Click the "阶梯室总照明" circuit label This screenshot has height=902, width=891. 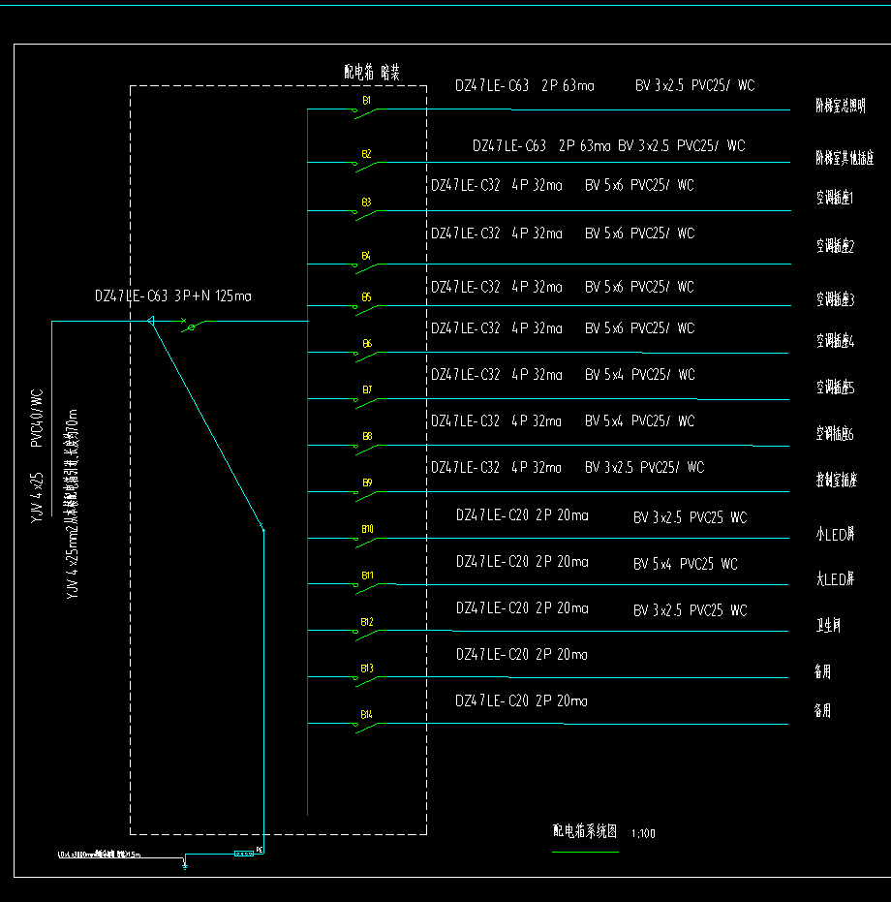click(x=841, y=106)
